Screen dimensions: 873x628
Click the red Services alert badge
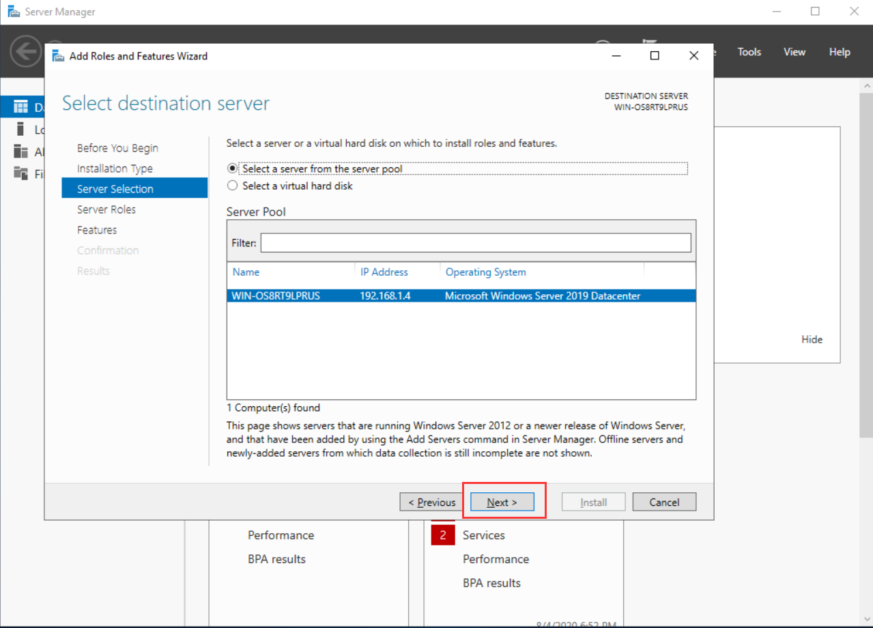point(443,535)
